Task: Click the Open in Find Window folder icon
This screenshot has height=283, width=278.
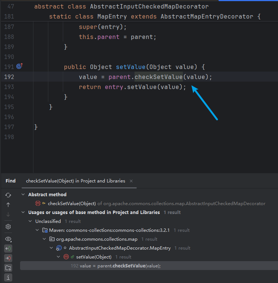Action: click(x=8, y=268)
